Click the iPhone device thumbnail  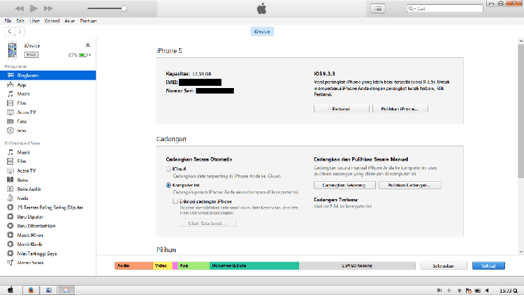click(x=13, y=50)
